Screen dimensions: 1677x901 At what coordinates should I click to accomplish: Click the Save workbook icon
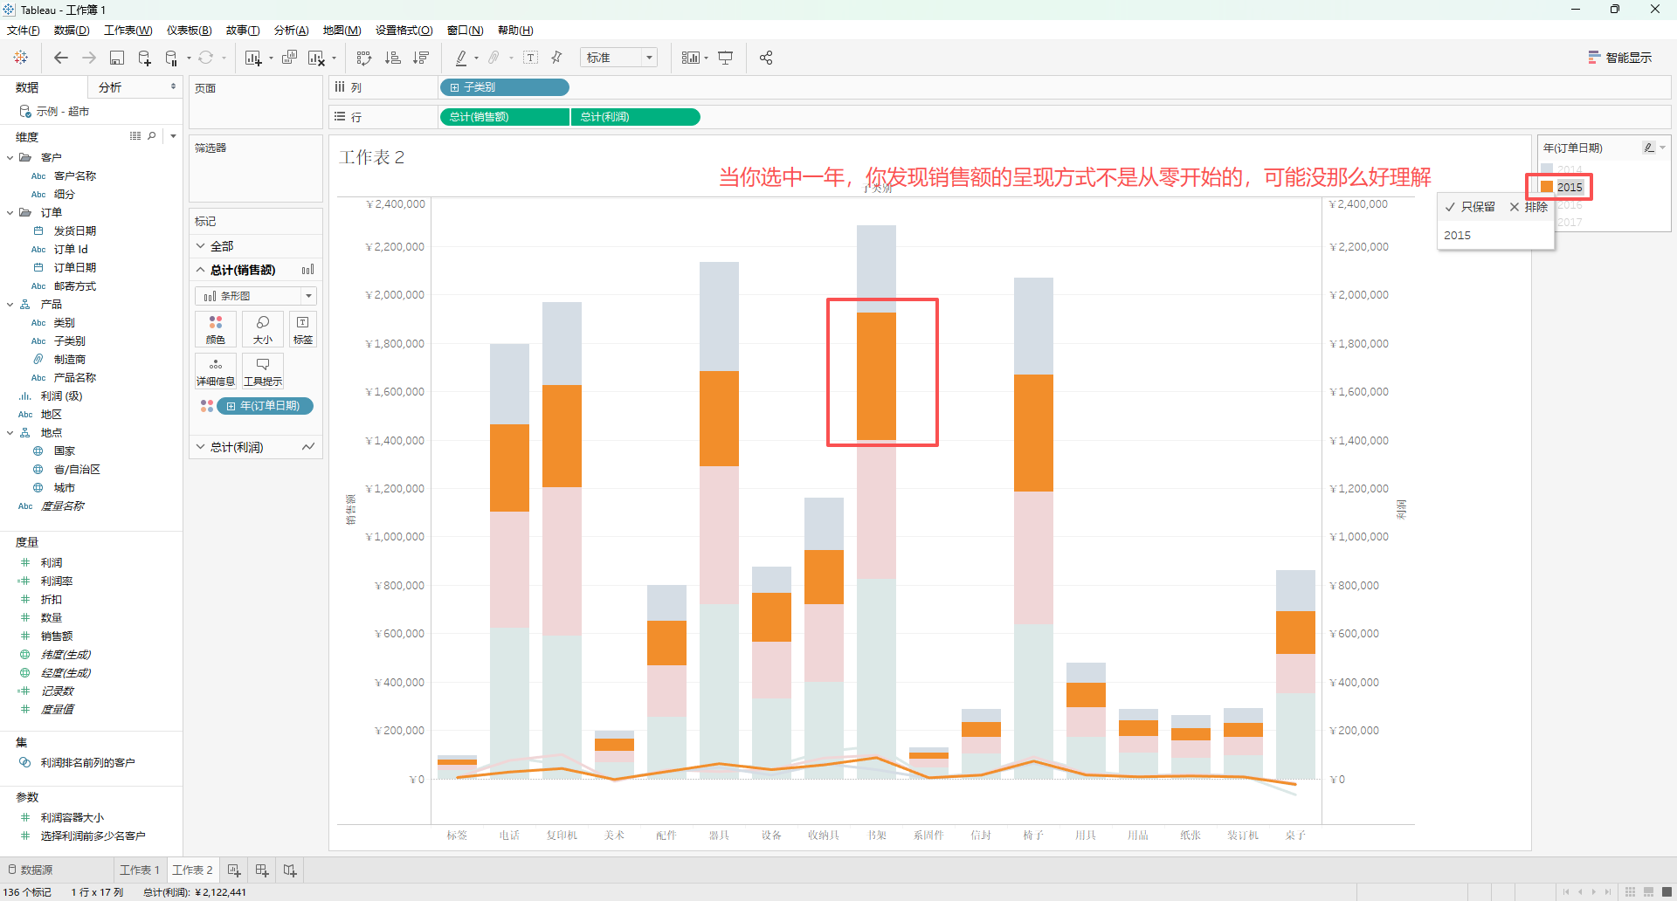pos(117,58)
